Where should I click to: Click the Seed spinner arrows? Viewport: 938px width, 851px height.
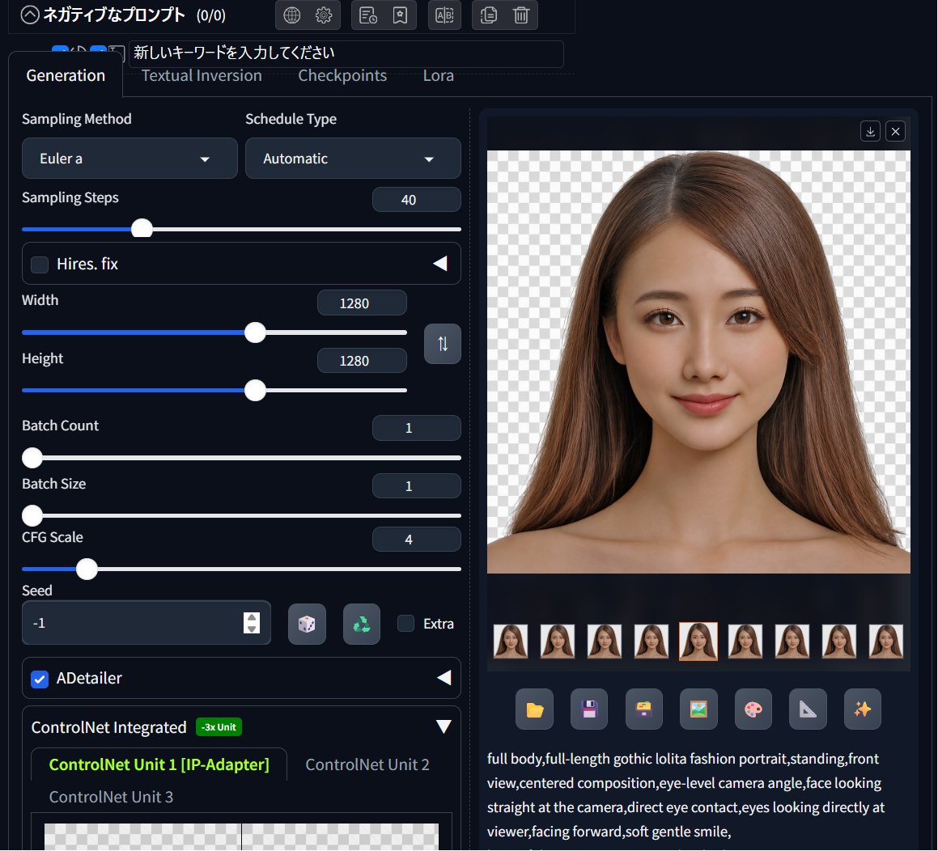(252, 623)
